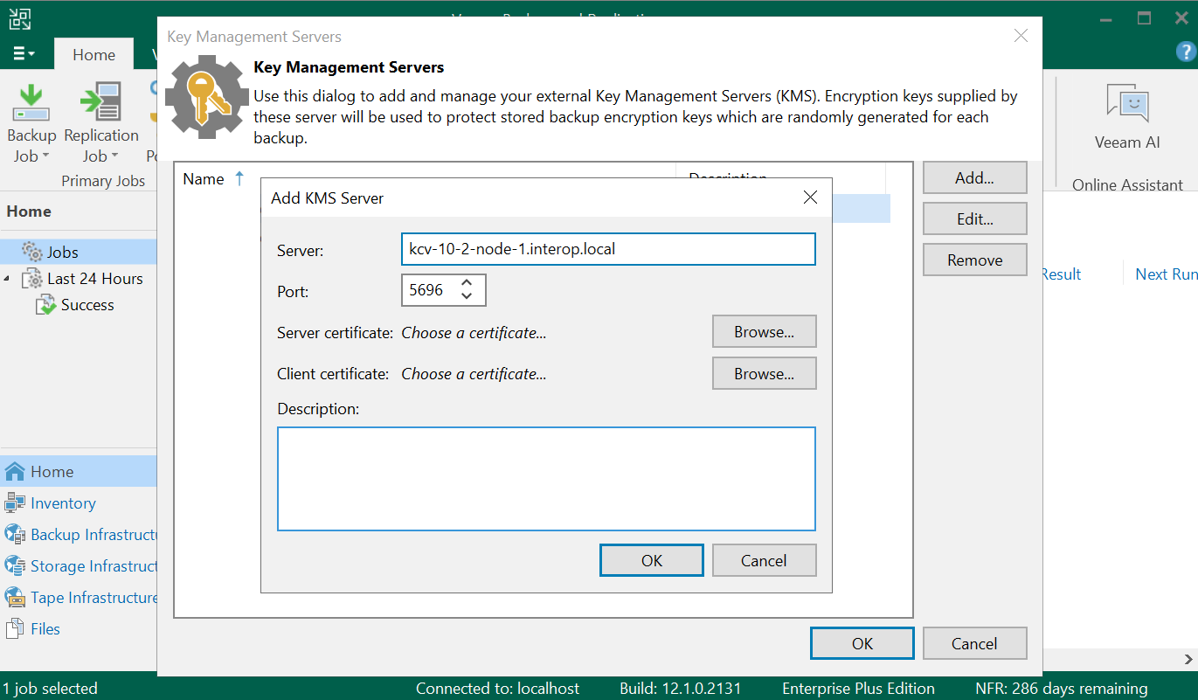Screen dimensions: 1198x700
Task: Click the Veeam application logo icon
Action: (19, 17)
